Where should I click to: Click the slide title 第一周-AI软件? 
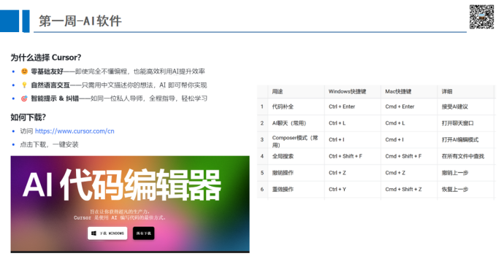click(80, 21)
